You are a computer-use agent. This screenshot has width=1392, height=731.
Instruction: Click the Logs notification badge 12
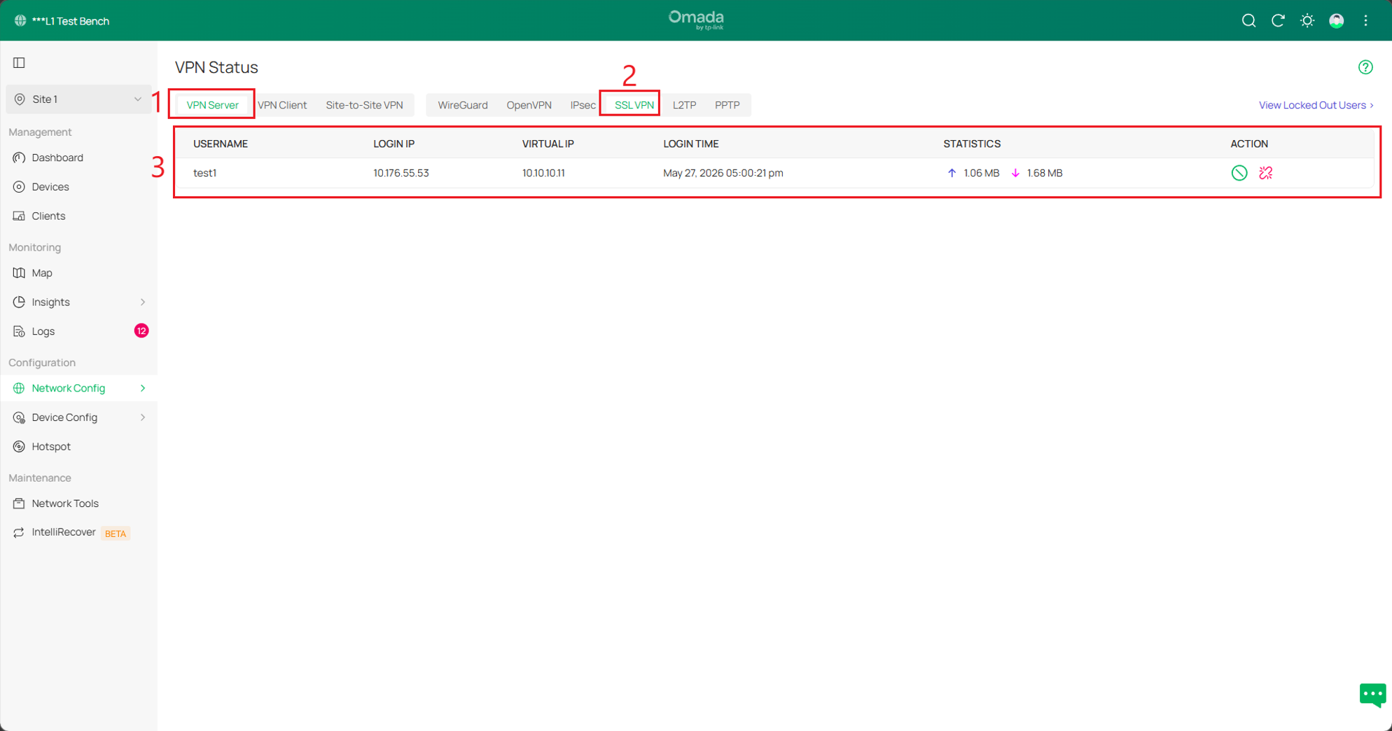click(141, 330)
